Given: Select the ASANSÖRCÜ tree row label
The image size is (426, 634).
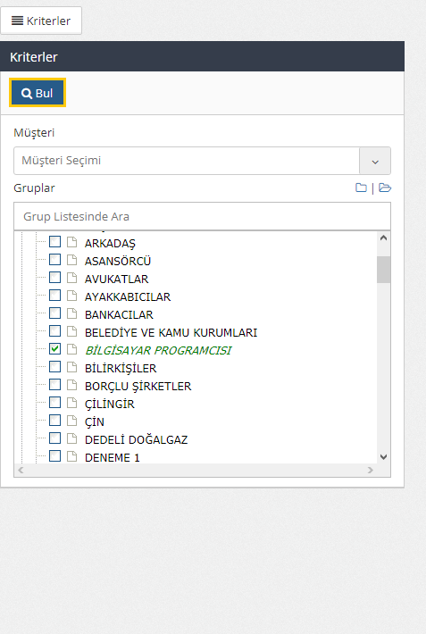Looking at the screenshot, I should (118, 262).
